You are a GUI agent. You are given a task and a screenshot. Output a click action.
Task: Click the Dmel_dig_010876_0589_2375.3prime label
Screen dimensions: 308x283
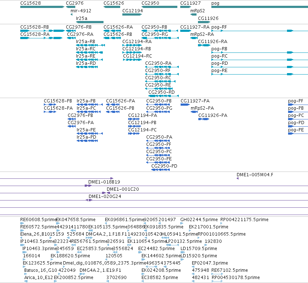[x=105, y=263]
